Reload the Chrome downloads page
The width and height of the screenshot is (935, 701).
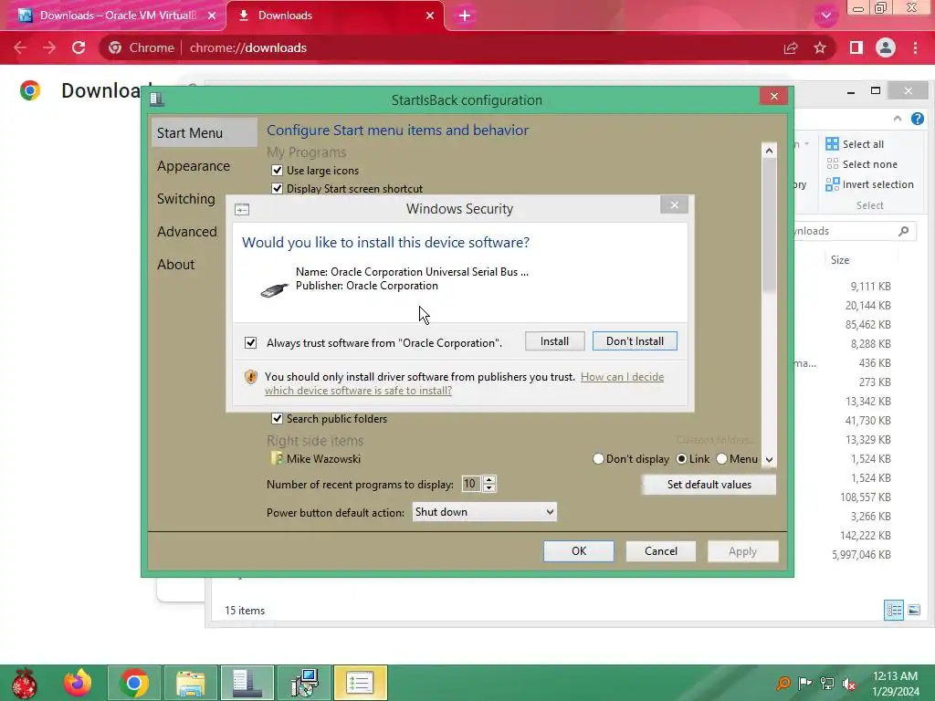[x=79, y=47]
